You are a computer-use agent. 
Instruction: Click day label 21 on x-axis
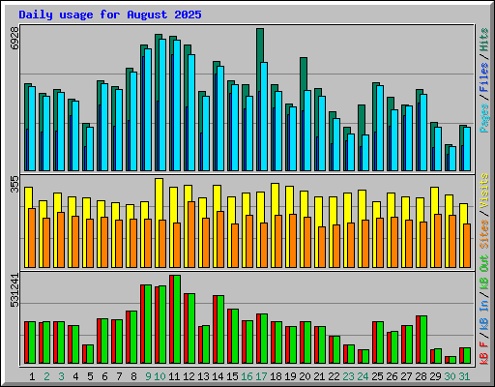coord(319,376)
